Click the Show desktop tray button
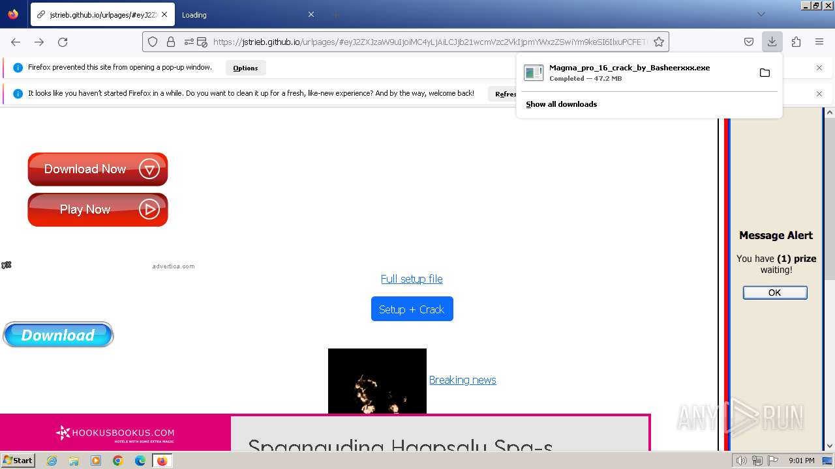 [828, 461]
